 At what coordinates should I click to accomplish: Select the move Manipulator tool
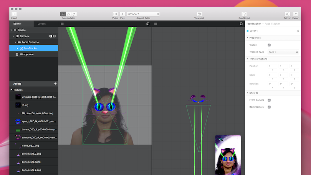coord(63,14)
